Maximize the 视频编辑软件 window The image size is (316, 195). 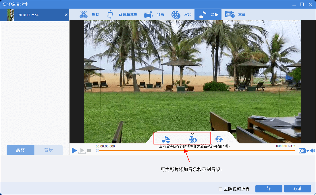[302, 4]
